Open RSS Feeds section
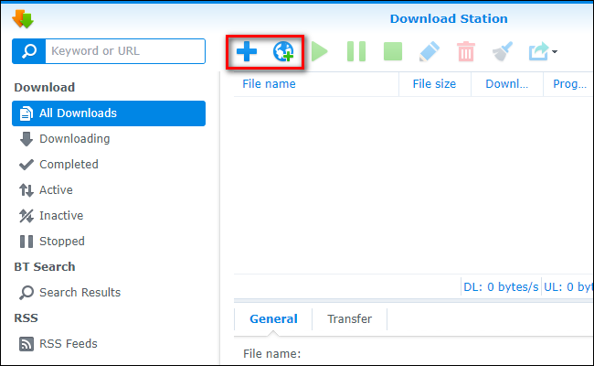This screenshot has height=366, width=594. pos(69,344)
